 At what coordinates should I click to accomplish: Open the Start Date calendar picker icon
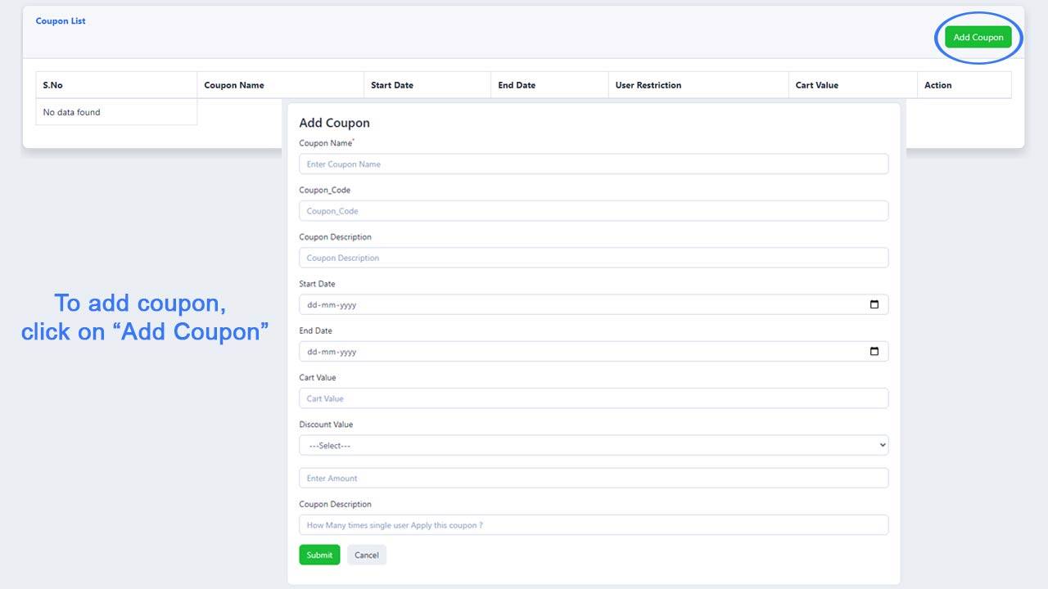coord(874,304)
